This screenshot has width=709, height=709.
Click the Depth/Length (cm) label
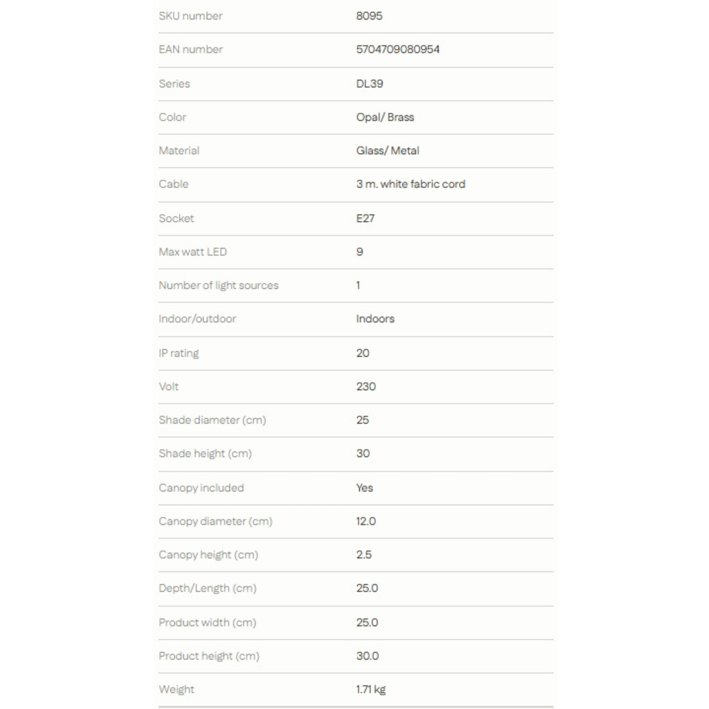(x=207, y=588)
